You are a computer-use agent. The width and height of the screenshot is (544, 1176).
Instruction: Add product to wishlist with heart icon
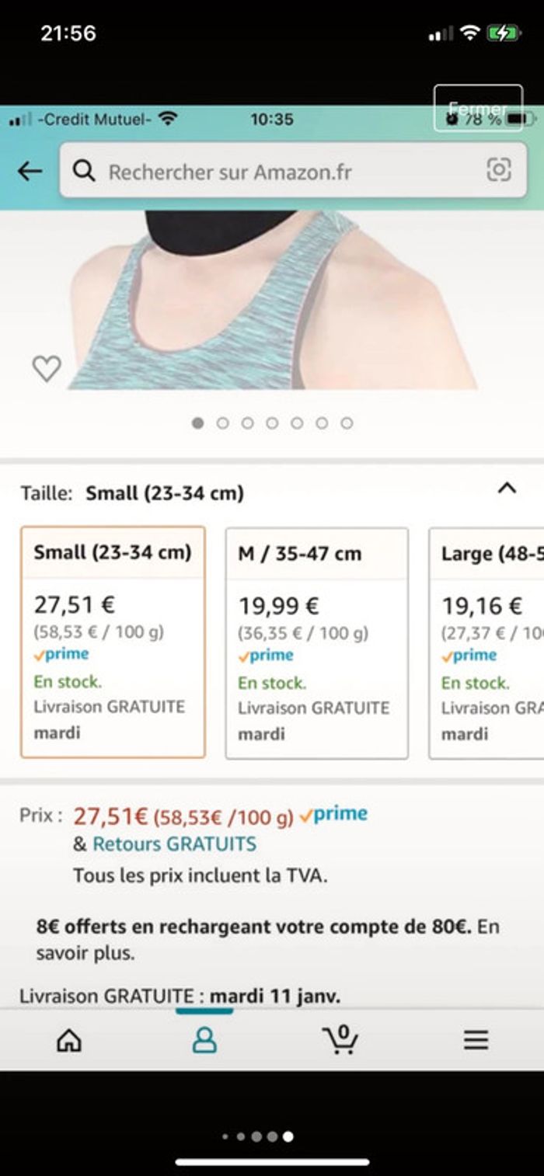(46, 368)
